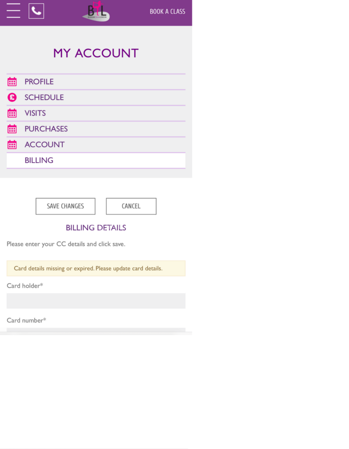Switch to the Account menu label
The image size is (349, 449).
pos(45,145)
